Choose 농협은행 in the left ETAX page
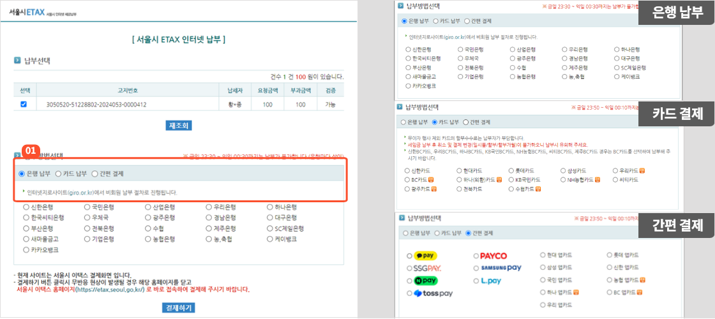715x319 pixels. coord(148,239)
